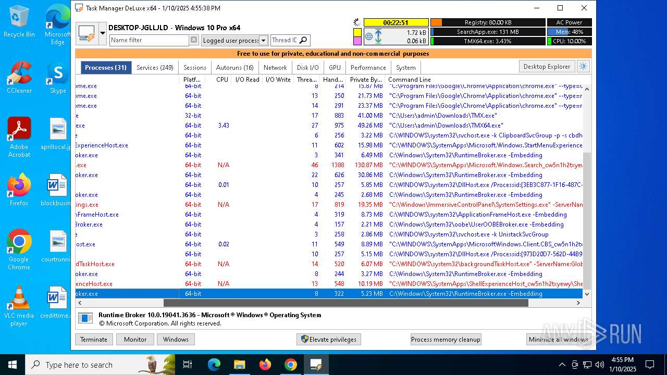Select the SystemSettings.exe command line row
This screenshot has height=375, width=667.
pos(329,205)
